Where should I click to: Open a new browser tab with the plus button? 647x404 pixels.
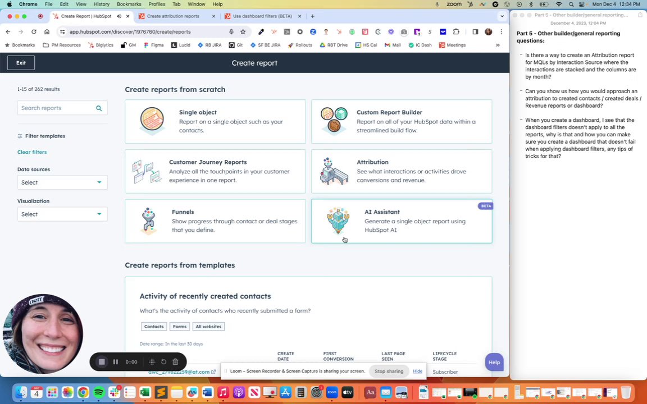pos(312,16)
